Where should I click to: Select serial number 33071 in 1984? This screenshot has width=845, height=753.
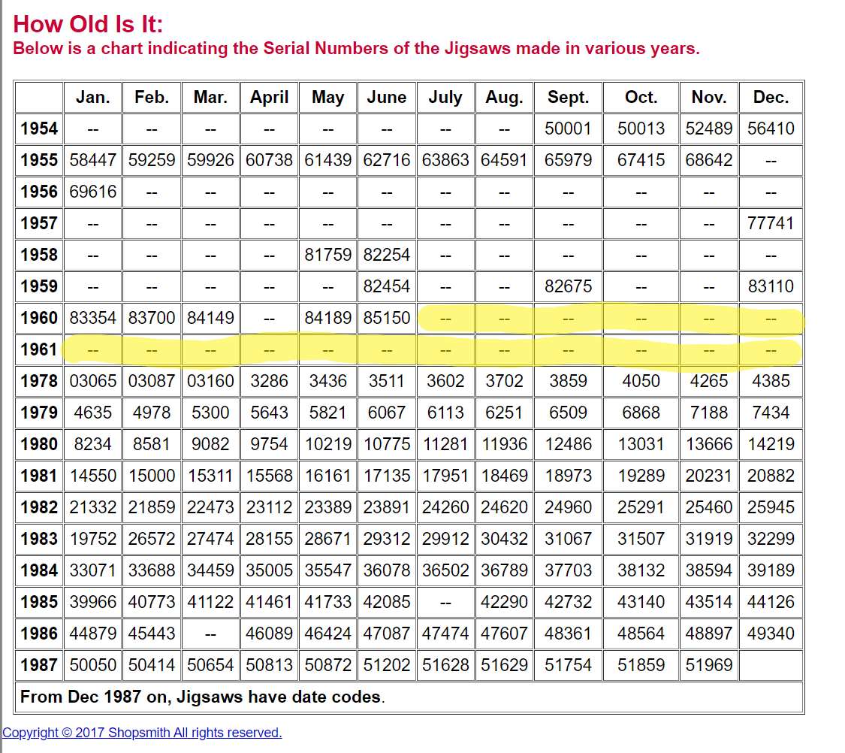tap(92, 570)
